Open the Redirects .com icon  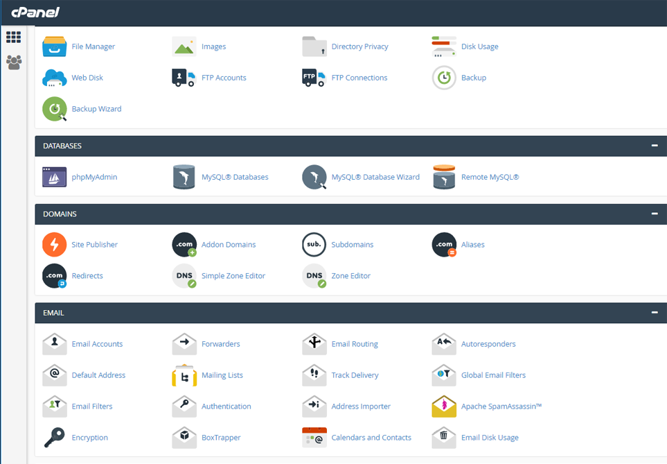(55, 275)
